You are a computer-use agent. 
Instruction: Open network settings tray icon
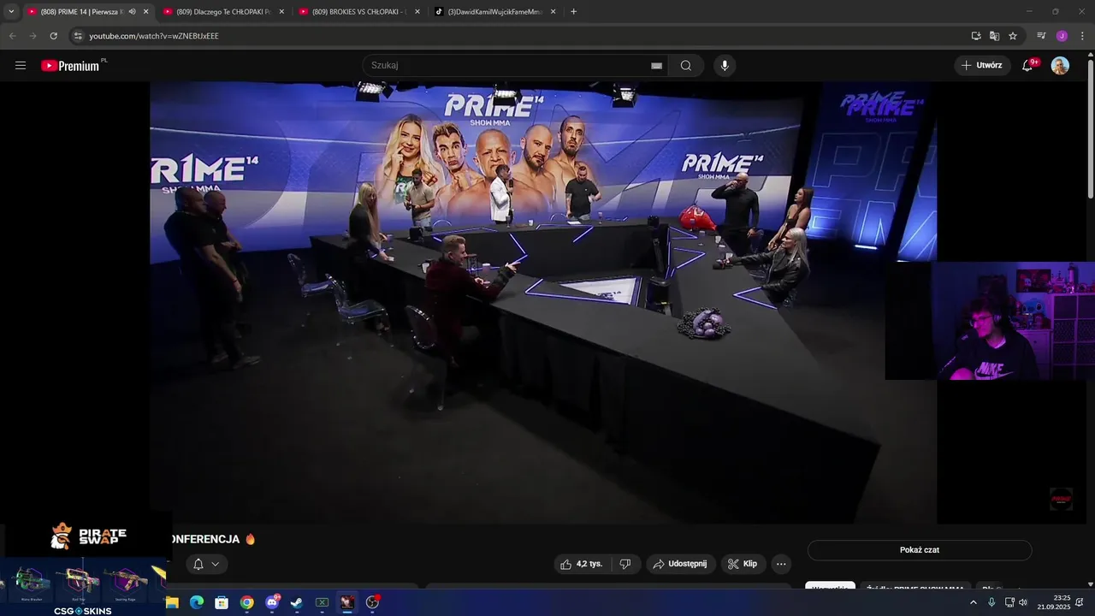pos(1009,602)
